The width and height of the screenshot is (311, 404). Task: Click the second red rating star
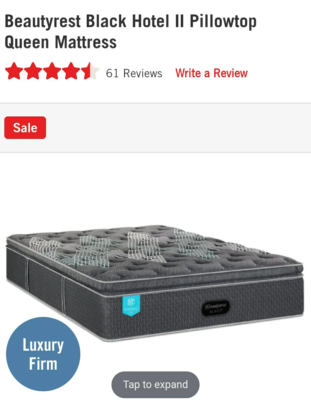(33, 71)
